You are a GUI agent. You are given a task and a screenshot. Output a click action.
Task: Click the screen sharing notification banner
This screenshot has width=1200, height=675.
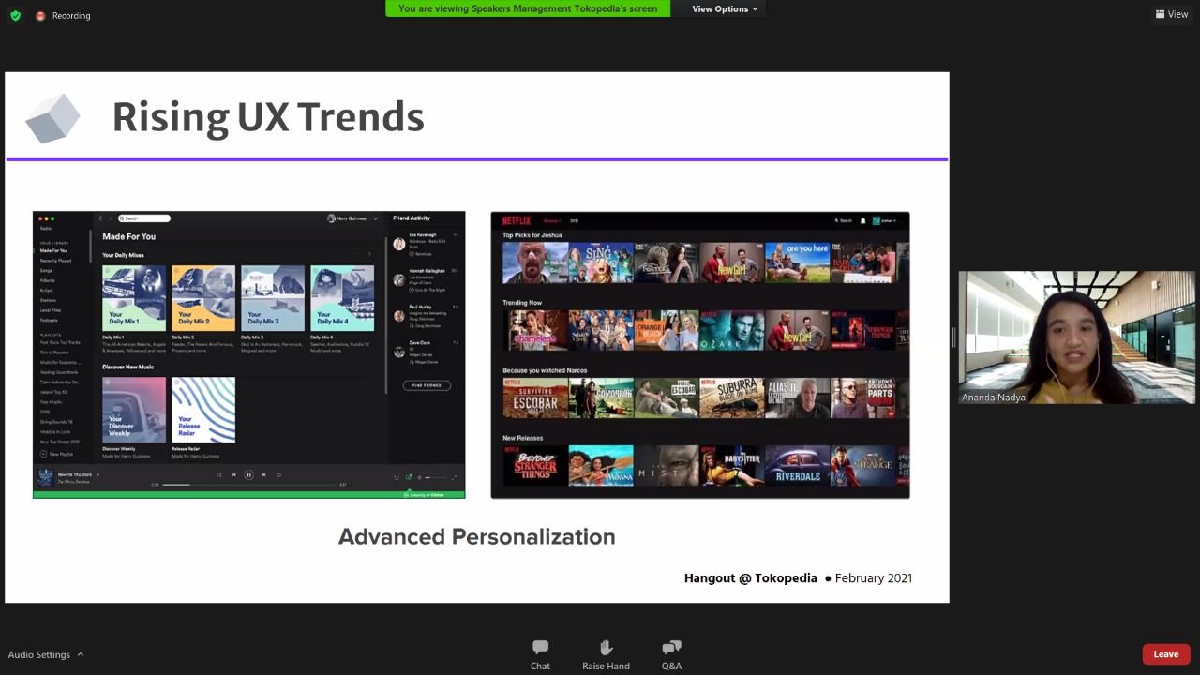528,8
